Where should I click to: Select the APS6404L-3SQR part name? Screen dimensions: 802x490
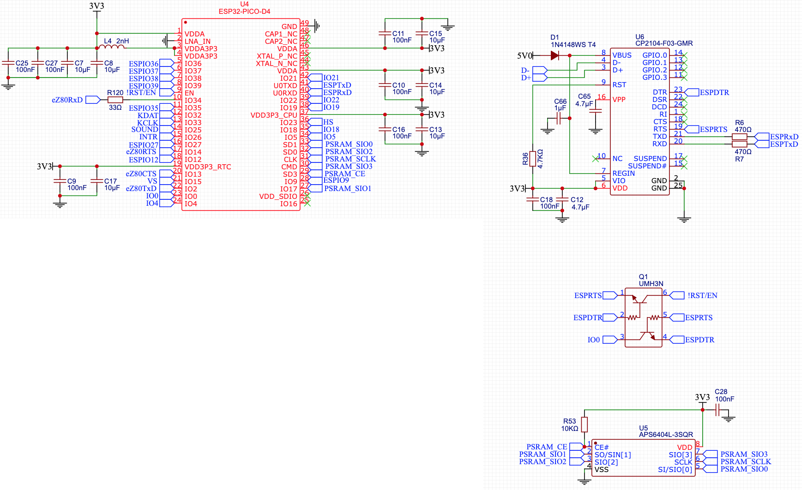coord(666,435)
